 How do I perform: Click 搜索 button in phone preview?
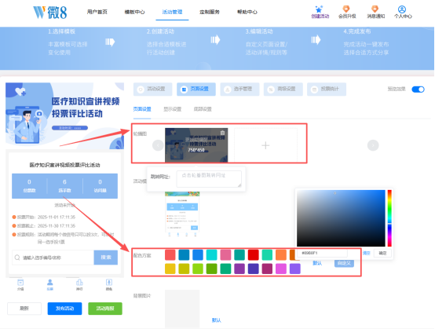pos(106,257)
